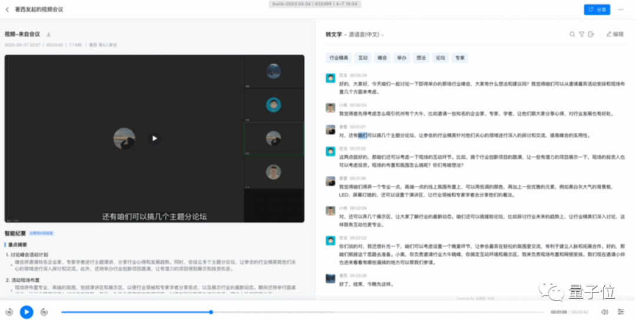Click summary heading 2. 活动现场布置

click(23, 280)
